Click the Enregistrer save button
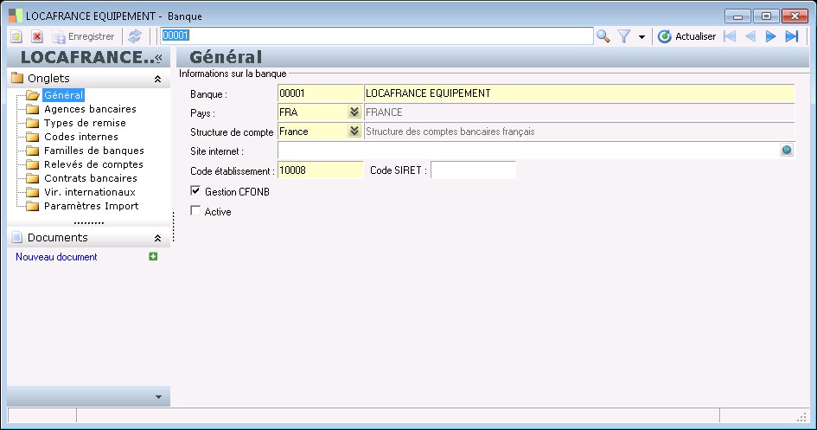The height and width of the screenshot is (430, 817). coord(83,36)
